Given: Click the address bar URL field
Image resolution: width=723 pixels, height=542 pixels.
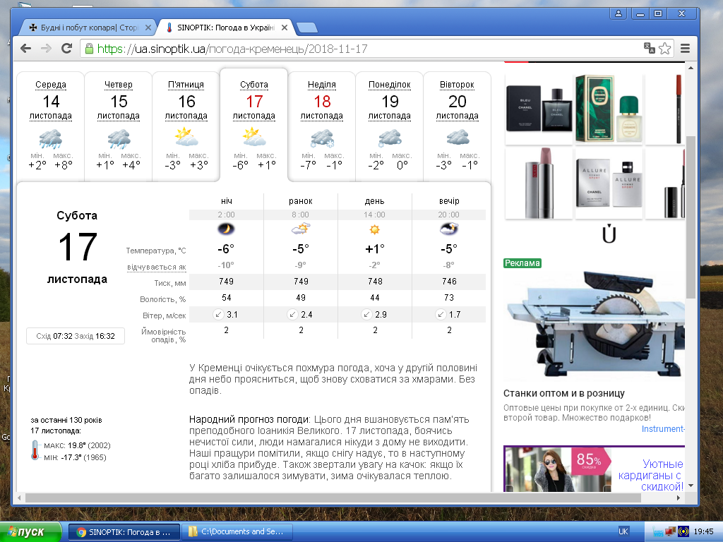Looking at the screenshot, I should coord(353,49).
